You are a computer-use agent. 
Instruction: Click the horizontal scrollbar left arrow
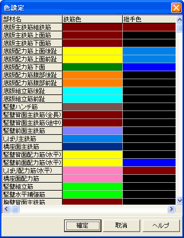(x=6, y=209)
